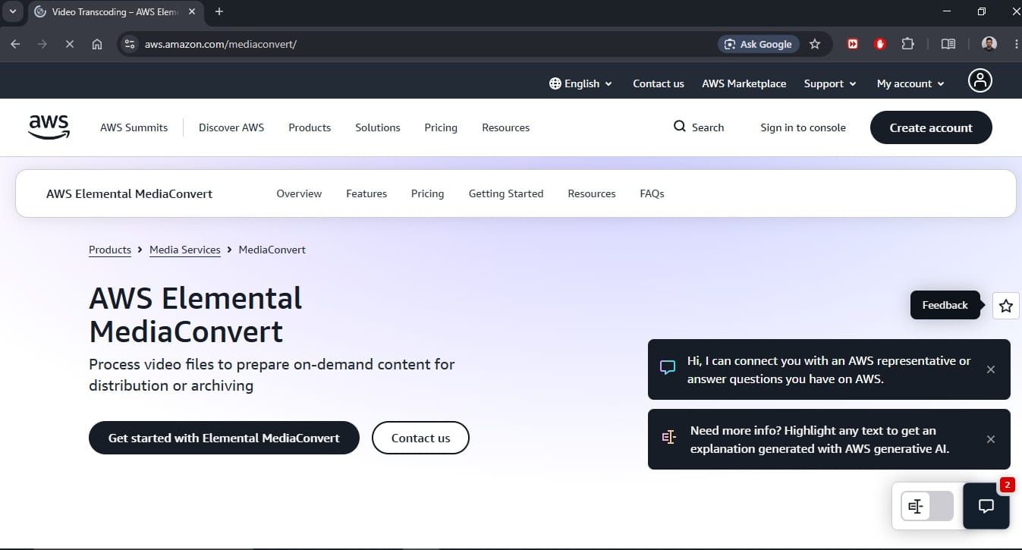Open a new browser tab

pyautogui.click(x=219, y=11)
